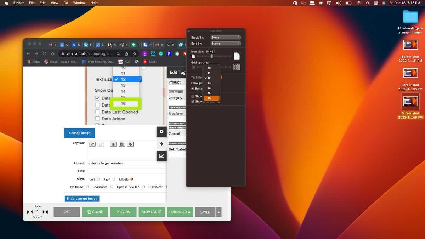Open the blue P extension icon
This screenshot has height=239, width=425.
169,54
